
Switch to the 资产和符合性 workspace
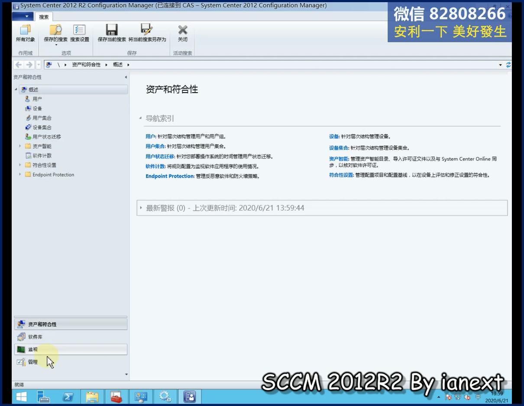(x=71, y=324)
